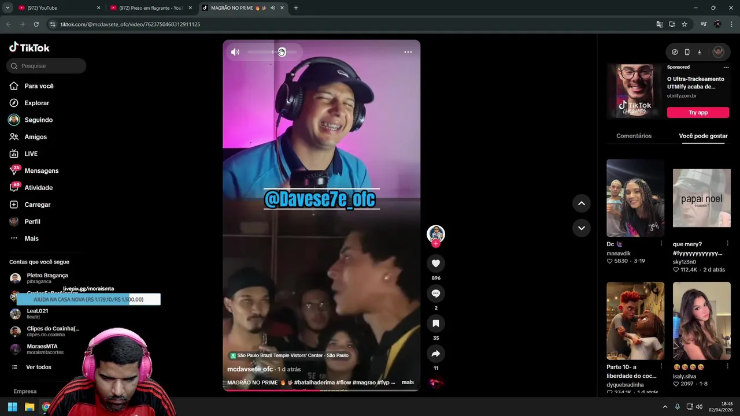The height and width of the screenshot is (416, 740).
Task: Save the video with the bookmark icon
Action: pyautogui.click(x=436, y=324)
